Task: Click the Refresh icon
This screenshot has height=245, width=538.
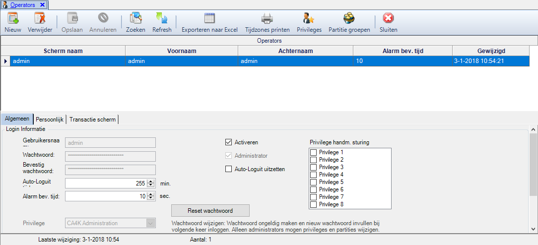Action: click(162, 18)
